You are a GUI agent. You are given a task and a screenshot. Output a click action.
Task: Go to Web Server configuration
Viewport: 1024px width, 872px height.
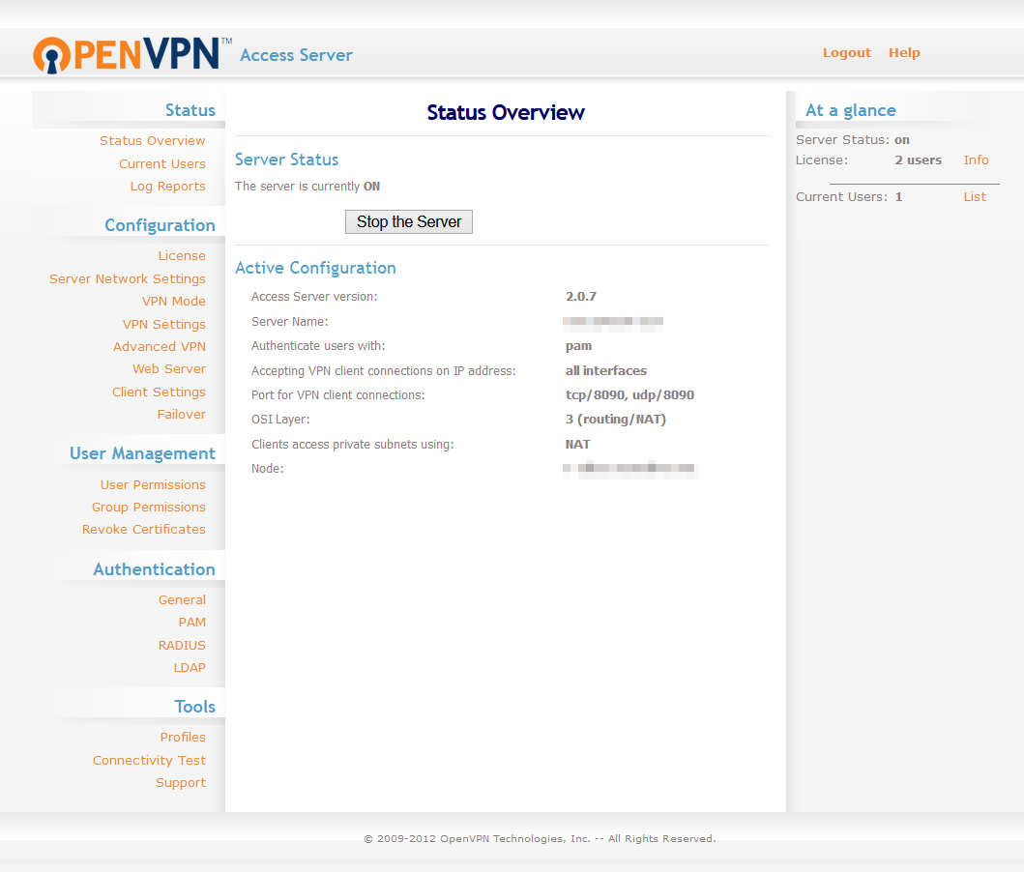click(169, 368)
